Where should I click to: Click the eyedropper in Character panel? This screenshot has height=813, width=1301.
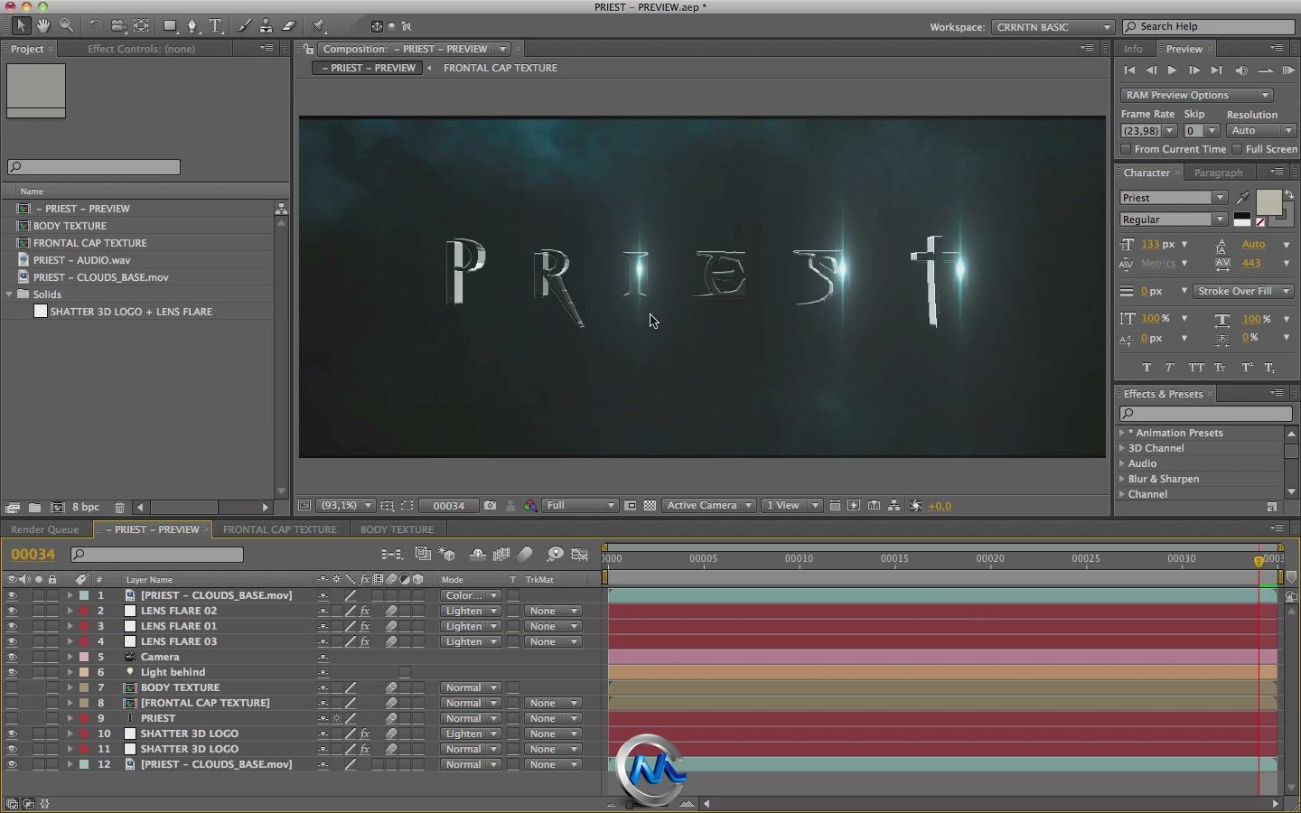click(1243, 198)
